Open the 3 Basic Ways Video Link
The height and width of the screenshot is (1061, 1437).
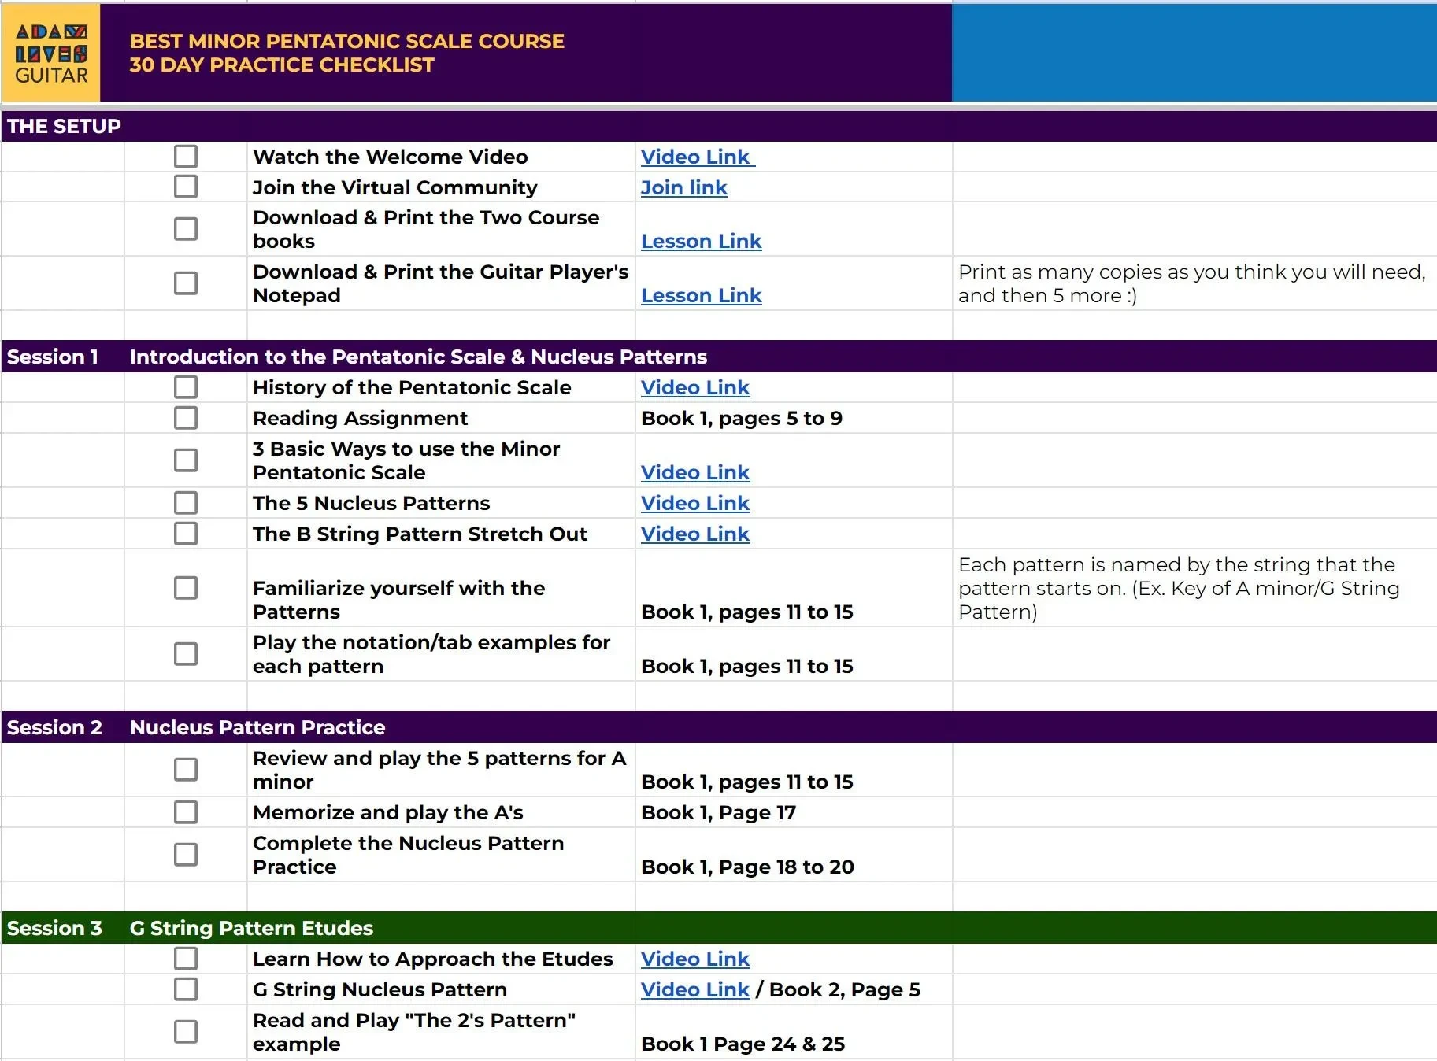[x=695, y=472]
